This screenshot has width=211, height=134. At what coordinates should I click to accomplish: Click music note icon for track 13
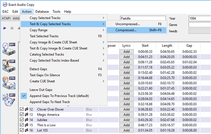pyautogui.click(x=27, y=114)
